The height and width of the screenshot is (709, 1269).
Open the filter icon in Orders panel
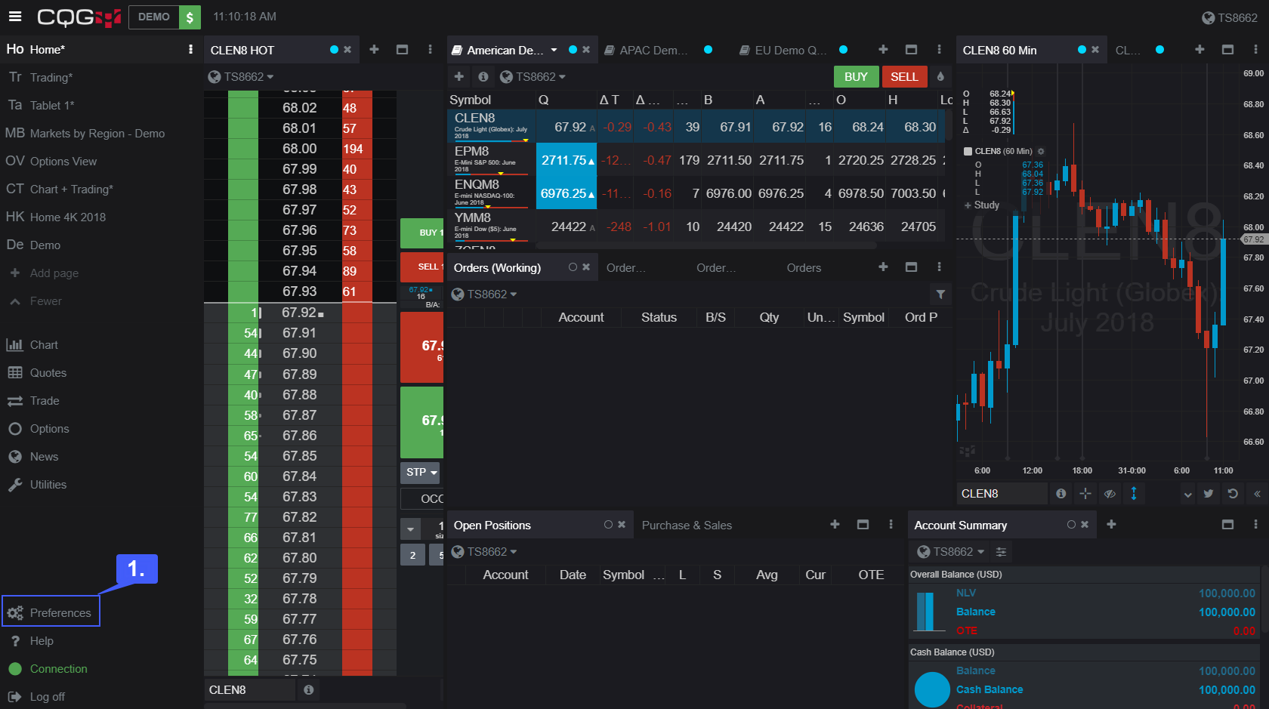tap(940, 294)
